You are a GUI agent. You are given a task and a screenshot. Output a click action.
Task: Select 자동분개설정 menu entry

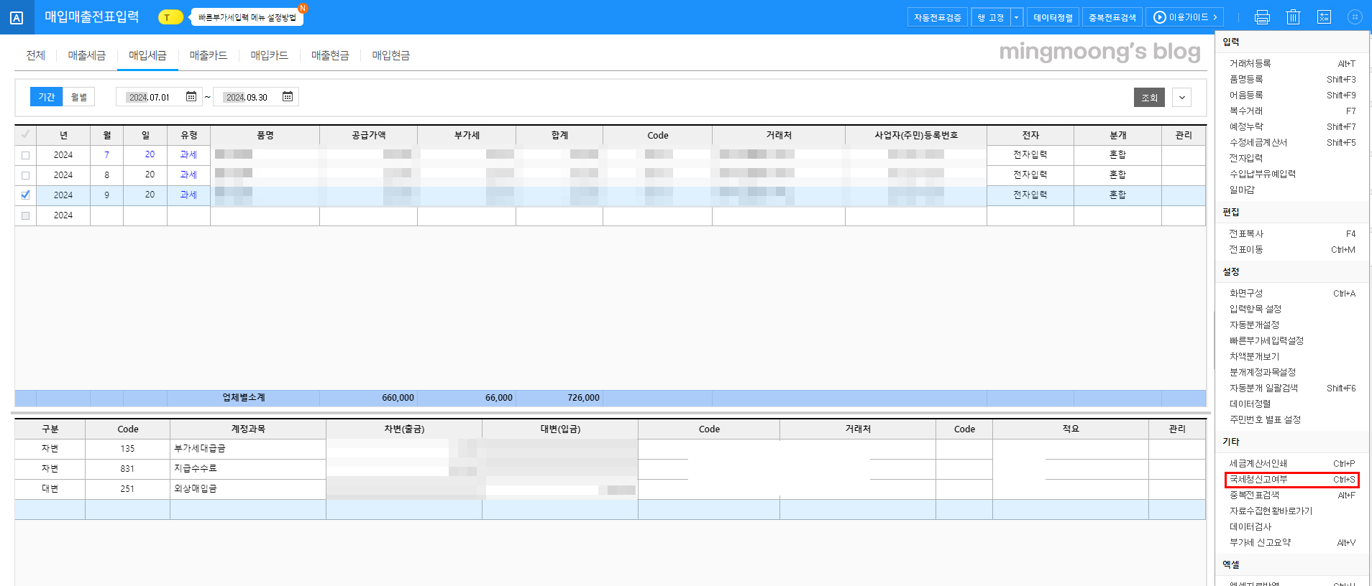click(1254, 325)
